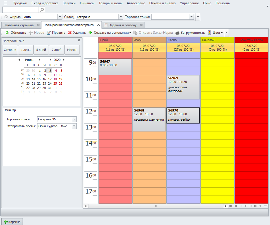Open the Продажи menu
The image size is (270, 225).
point(20,3)
